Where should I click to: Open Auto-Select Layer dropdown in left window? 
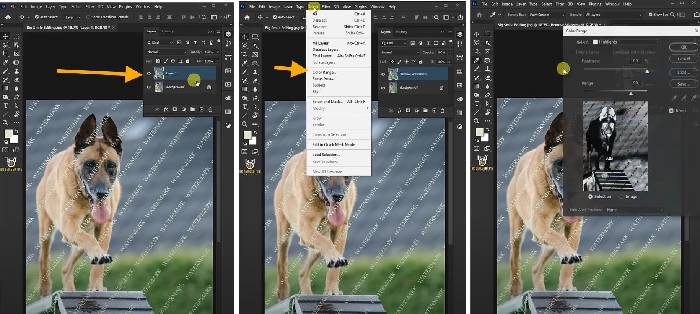pyautogui.click(x=72, y=17)
